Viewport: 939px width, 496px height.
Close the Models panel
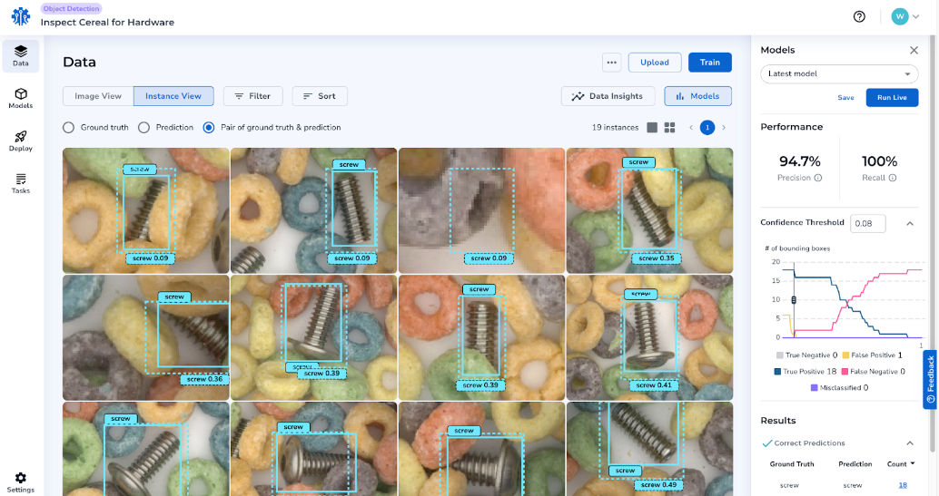914,50
